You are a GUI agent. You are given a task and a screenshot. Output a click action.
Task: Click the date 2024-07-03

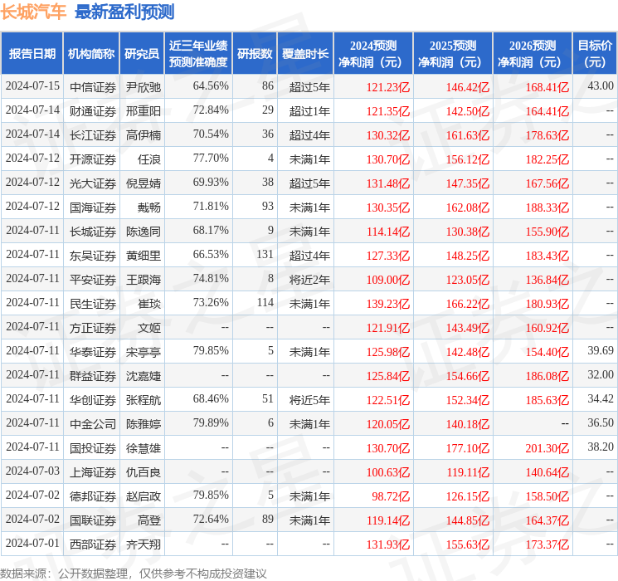coord(32,471)
